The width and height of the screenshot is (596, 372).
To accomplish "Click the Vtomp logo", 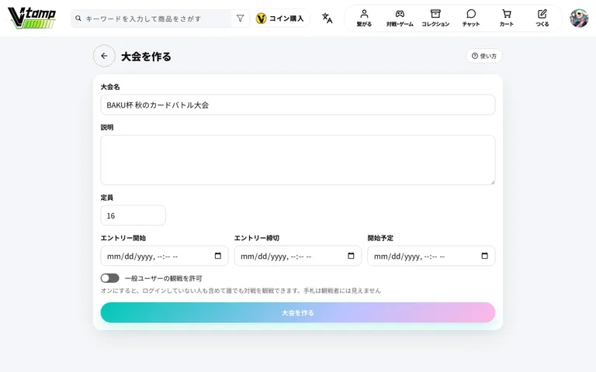I will [x=32, y=18].
